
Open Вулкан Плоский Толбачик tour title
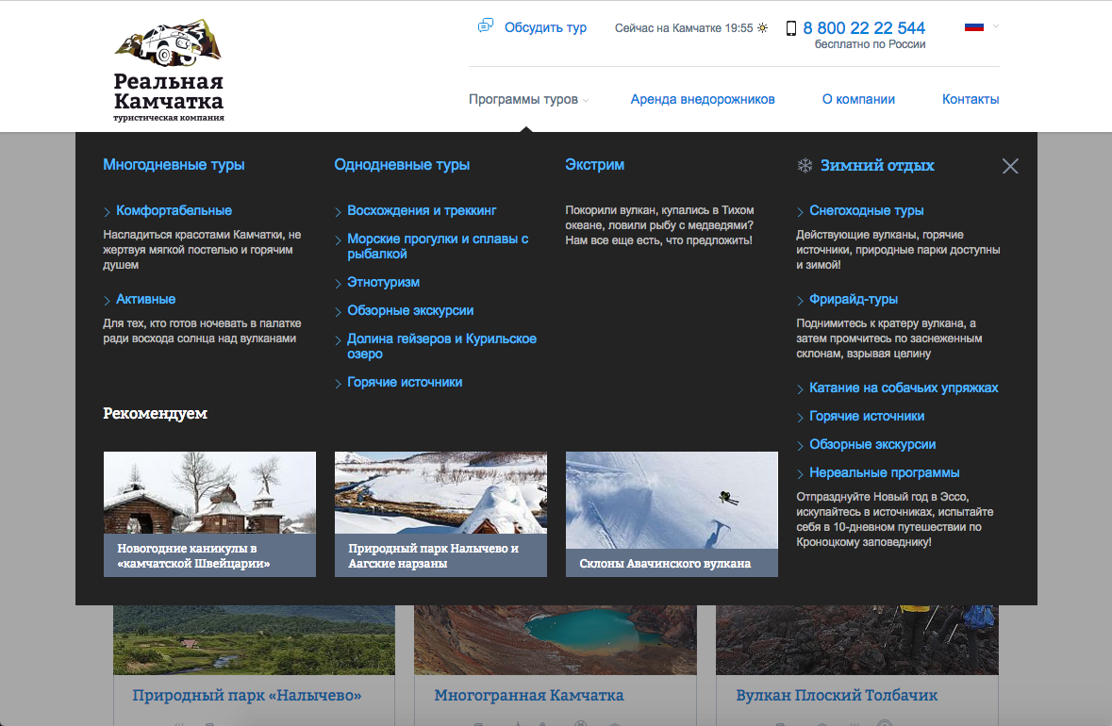pos(837,696)
